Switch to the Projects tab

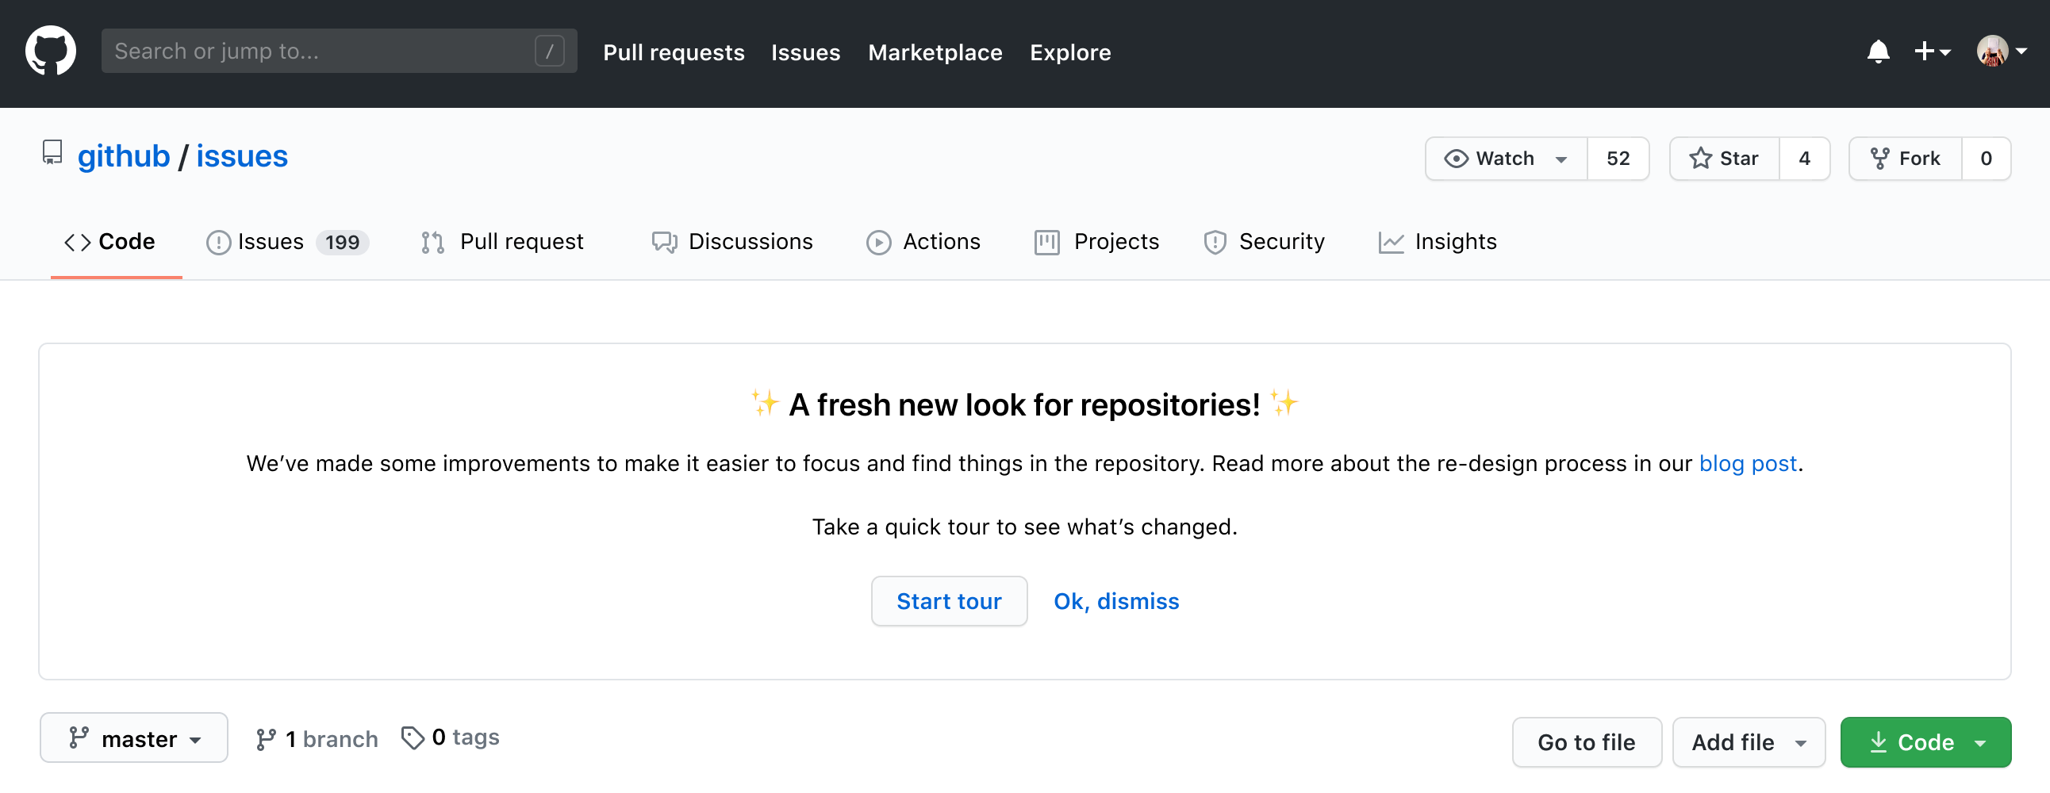[1096, 242]
